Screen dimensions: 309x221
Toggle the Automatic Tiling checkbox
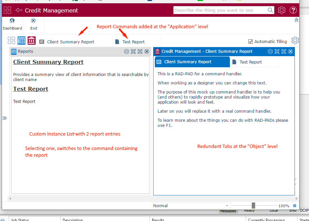pyautogui.click(x=250, y=42)
